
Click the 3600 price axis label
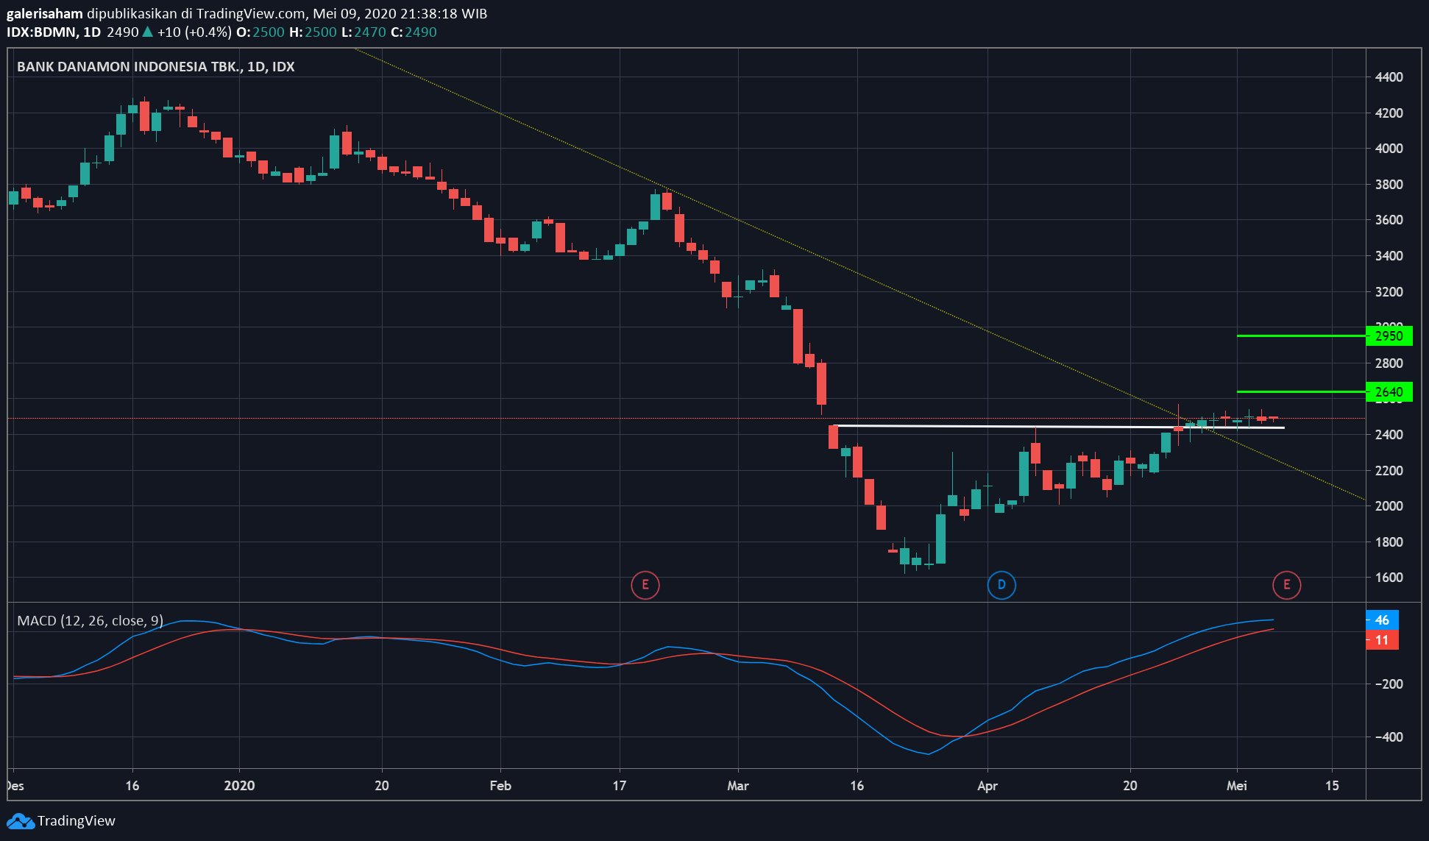click(x=1389, y=219)
